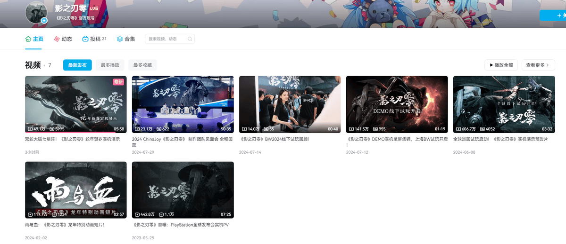The width and height of the screenshot is (566, 244).
Task: Click the lightning verification badge on avatar
Action: coord(44,21)
